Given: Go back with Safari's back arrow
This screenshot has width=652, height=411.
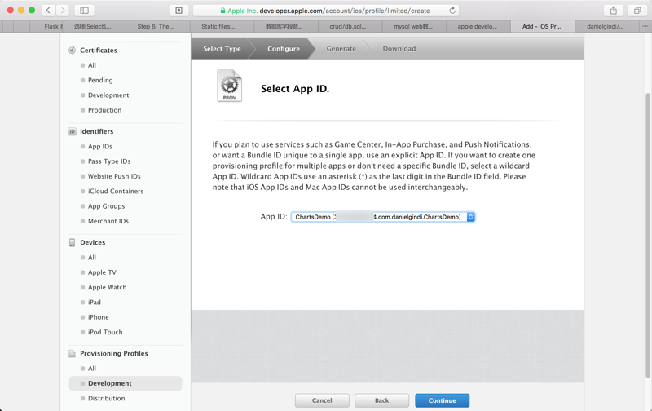Looking at the screenshot, I should (x=48, y=11).
